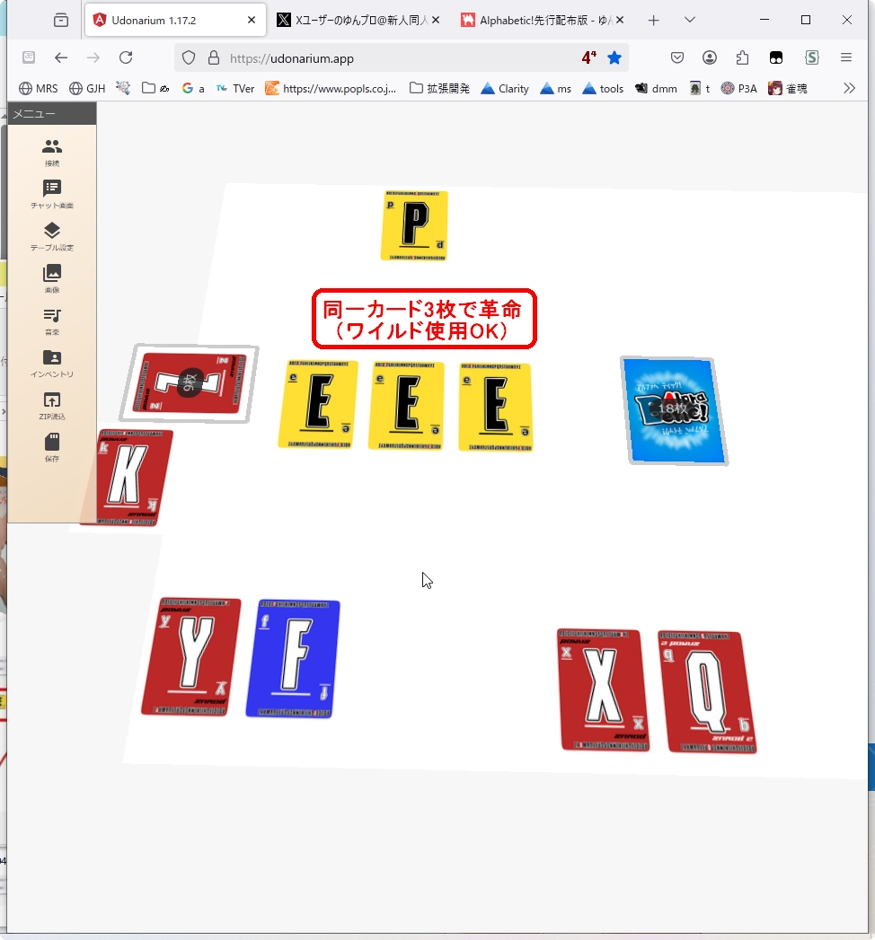Click the tracking protection shield icon
Viewport: 875px width, 940px height.
click(x=189, y=58)
